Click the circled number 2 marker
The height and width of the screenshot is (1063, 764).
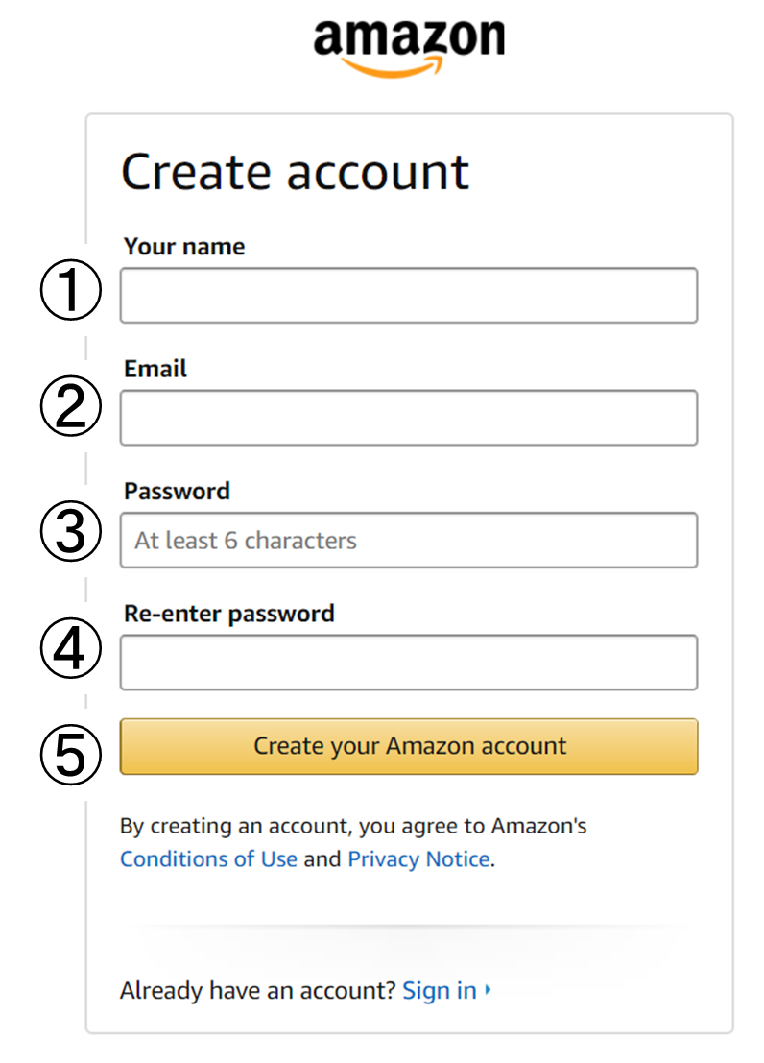[x=70, y=405]
